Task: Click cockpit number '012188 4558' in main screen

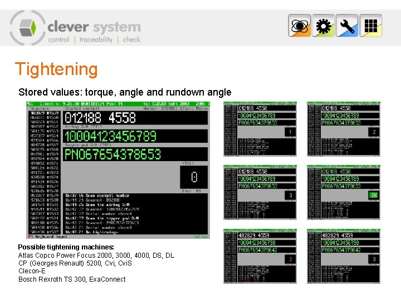Action: [100, 118]
